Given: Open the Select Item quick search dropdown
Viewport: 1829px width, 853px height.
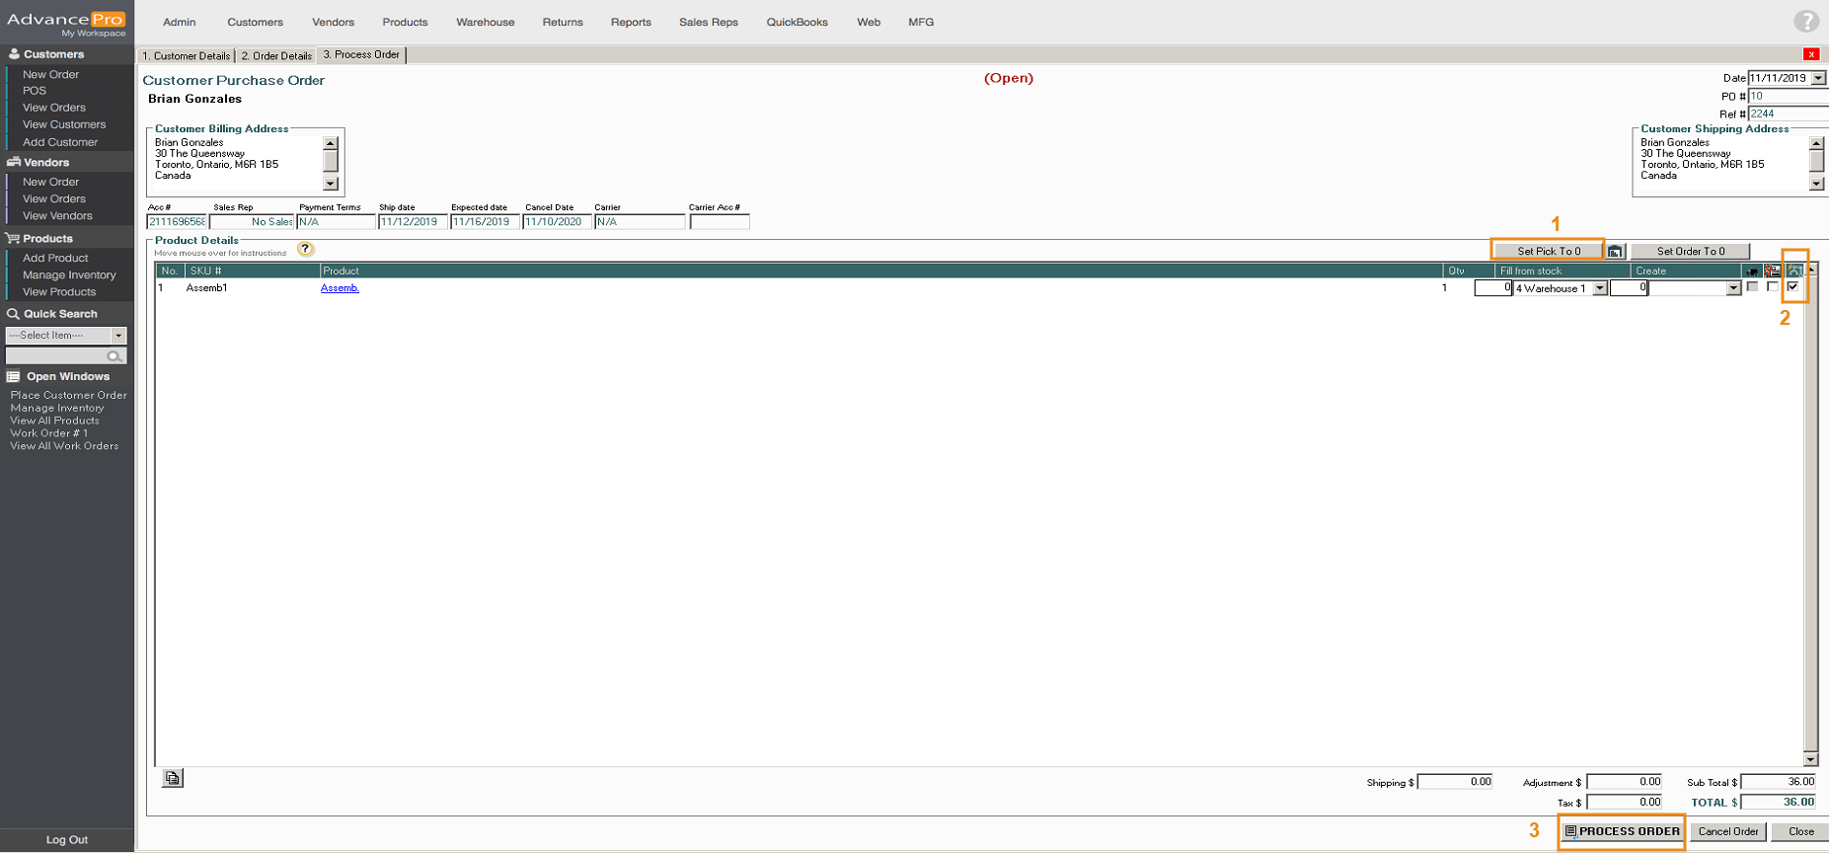Looking at the screenshot, I should 117,336.
